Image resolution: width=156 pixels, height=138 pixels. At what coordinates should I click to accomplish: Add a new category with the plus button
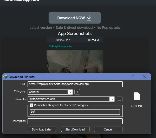77,92
